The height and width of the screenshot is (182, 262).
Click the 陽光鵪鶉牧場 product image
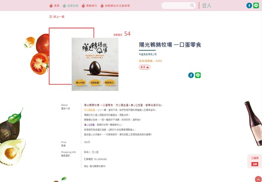[95, 64]
